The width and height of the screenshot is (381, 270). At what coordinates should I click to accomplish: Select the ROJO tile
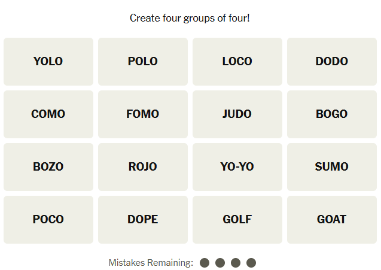143,167
